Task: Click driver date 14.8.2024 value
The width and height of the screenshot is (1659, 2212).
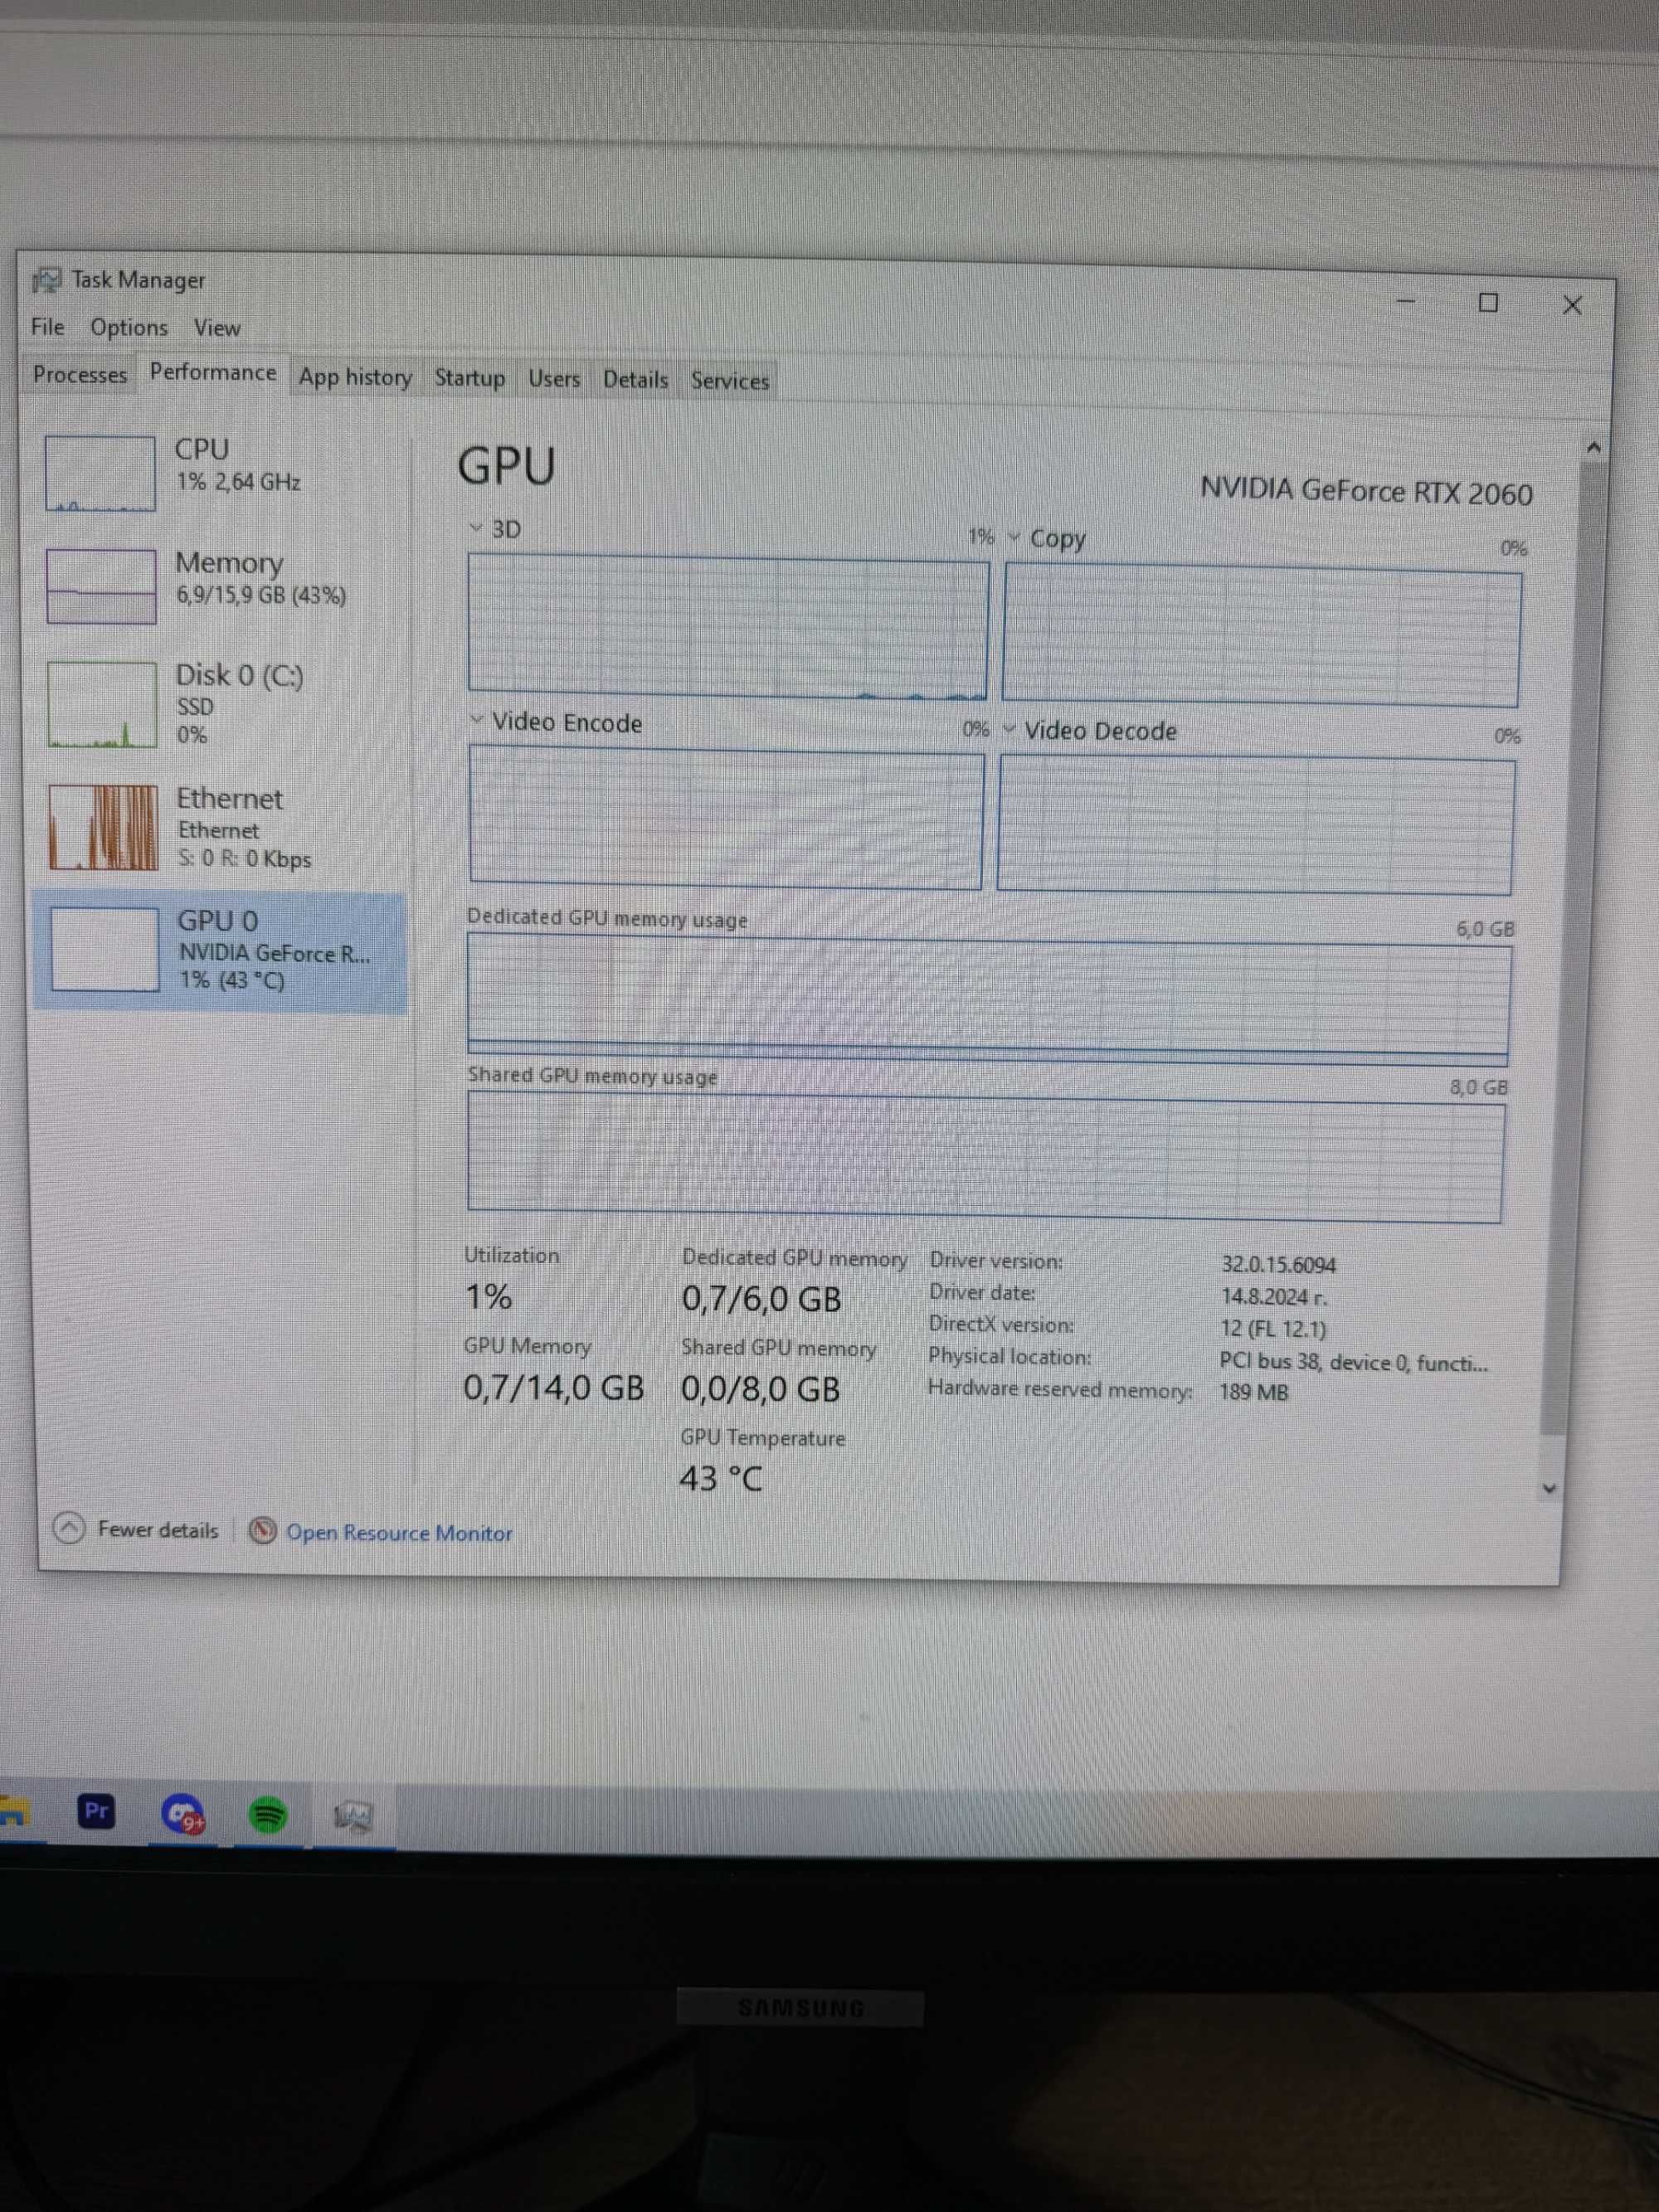Action: [1274, 1297]
